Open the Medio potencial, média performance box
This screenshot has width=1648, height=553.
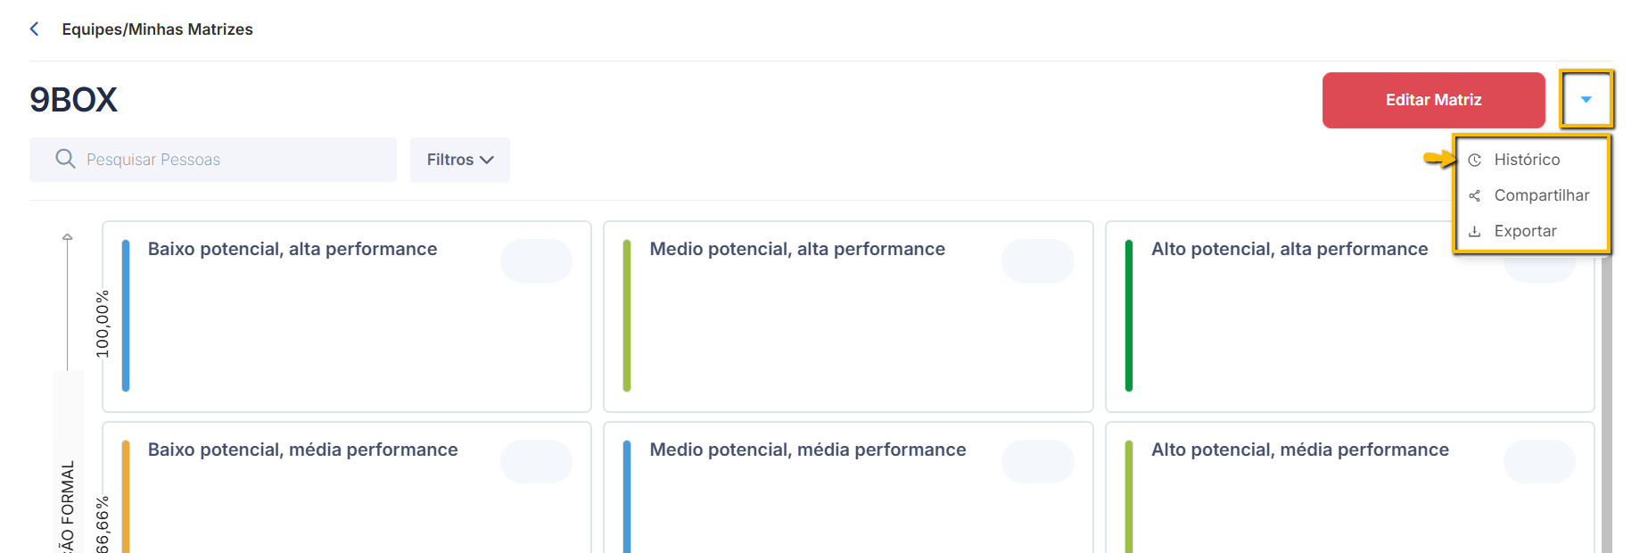click(848, 488)
